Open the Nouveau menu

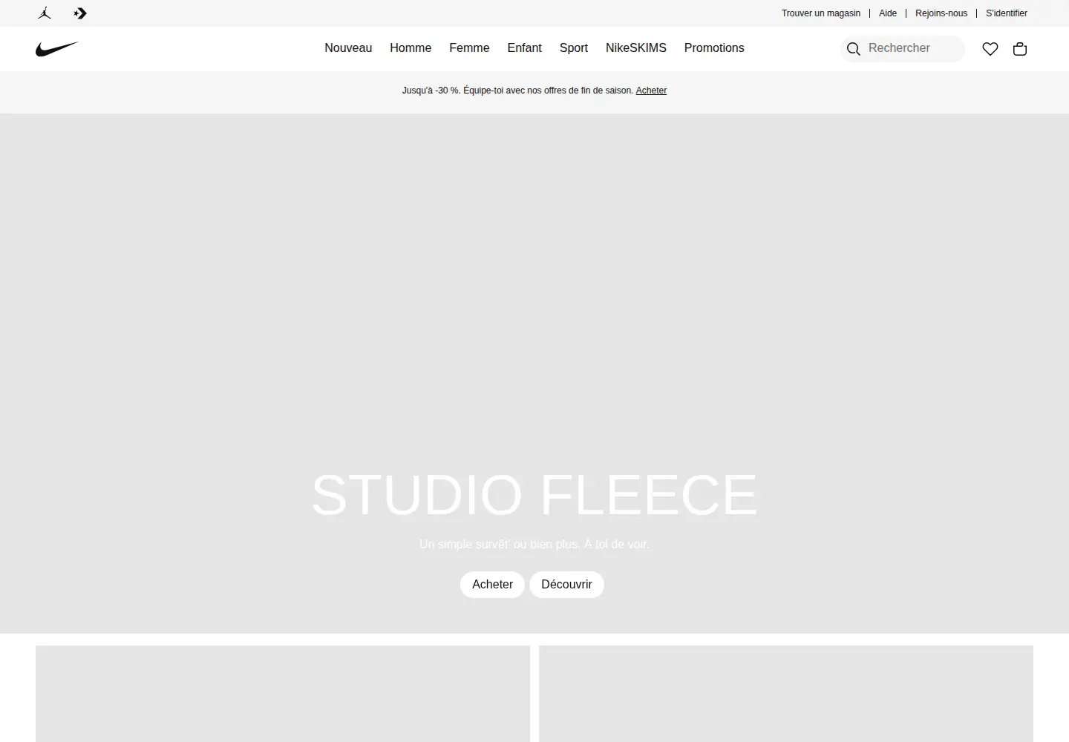[x=348, y=48]
